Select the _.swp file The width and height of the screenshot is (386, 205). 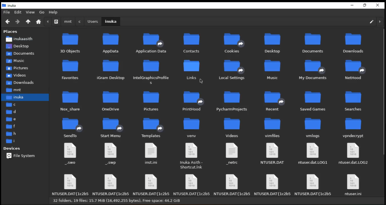[x=111, y=154]
